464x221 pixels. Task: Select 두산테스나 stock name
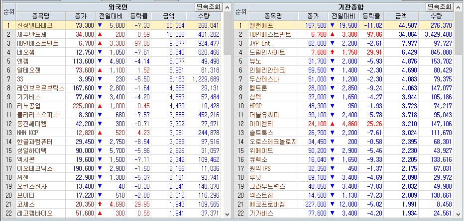point(264,79)
